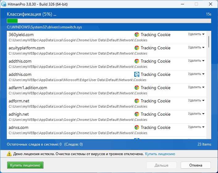This screenshot has height=173, width=218.
Task: Select the adhigh.net list entry
Action: pos(106,117)
